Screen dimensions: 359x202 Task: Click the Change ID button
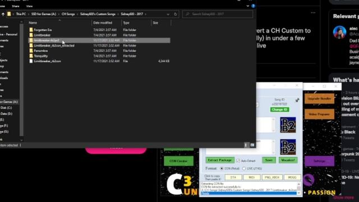(279, 110)
